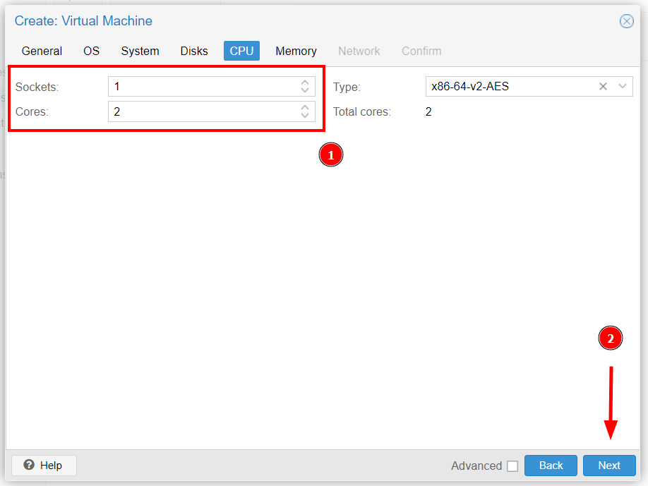Clear the CPU Type field with X icon
Screen dimensions: 648x486
coord(603,87)
